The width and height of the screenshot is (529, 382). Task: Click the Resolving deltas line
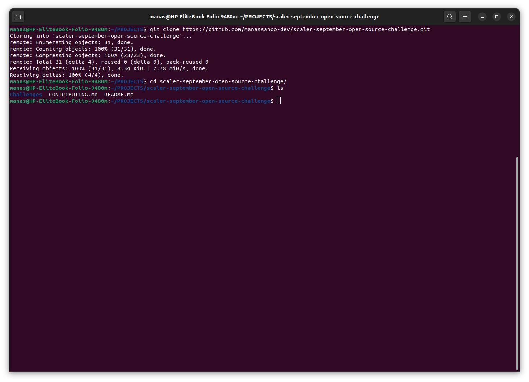(x=66, y=75)
